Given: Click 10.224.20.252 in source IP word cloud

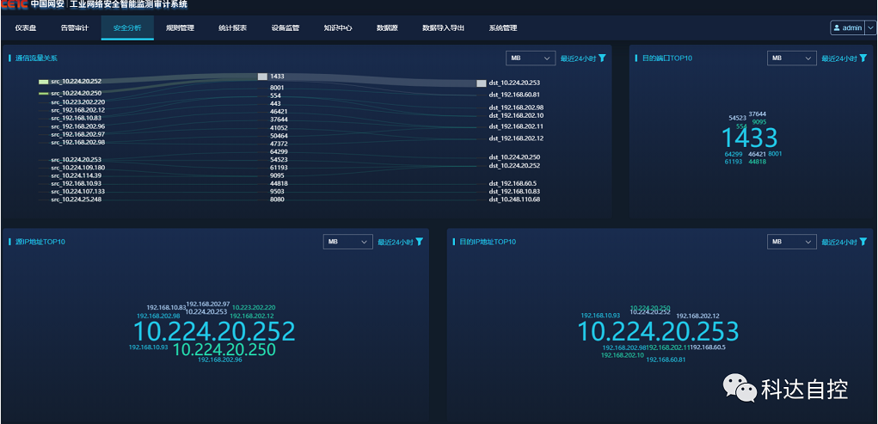Looking at the screenshot, I should point(214,331).
